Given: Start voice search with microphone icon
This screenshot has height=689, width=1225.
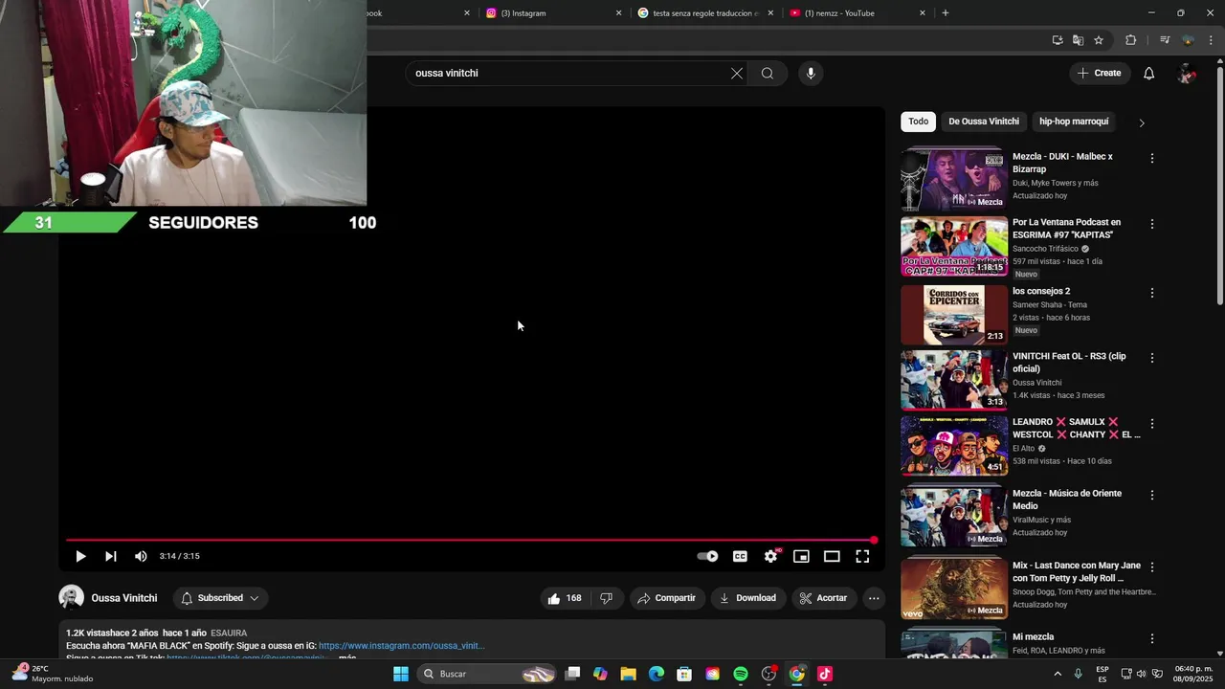Looking at the screenshot, I should click(x=811, y=74).
